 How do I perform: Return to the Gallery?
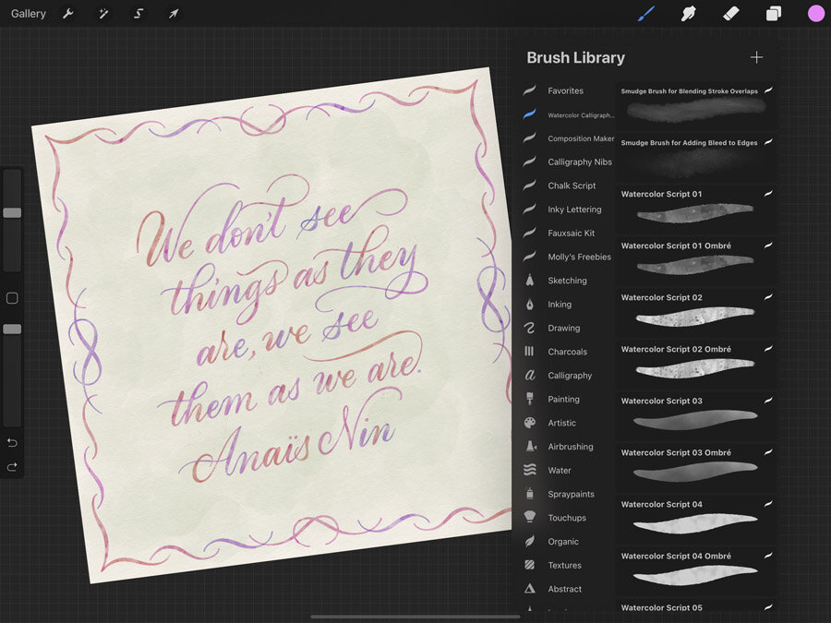point(29,14)
